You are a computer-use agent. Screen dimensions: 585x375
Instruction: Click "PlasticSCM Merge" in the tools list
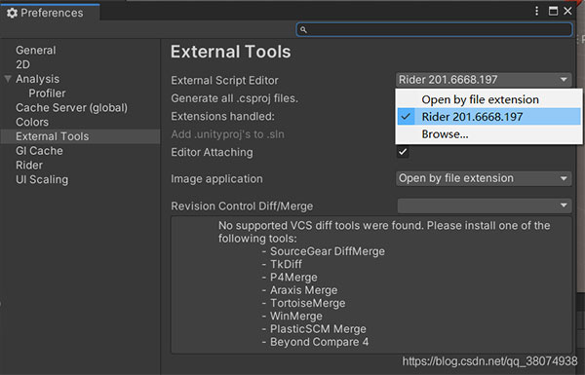tap(318, 329)
